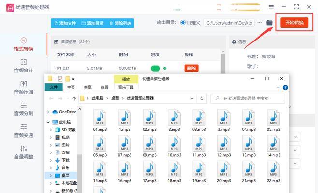
Task: Collapse the 此电脑 tree node
Action: coord(48,122)
